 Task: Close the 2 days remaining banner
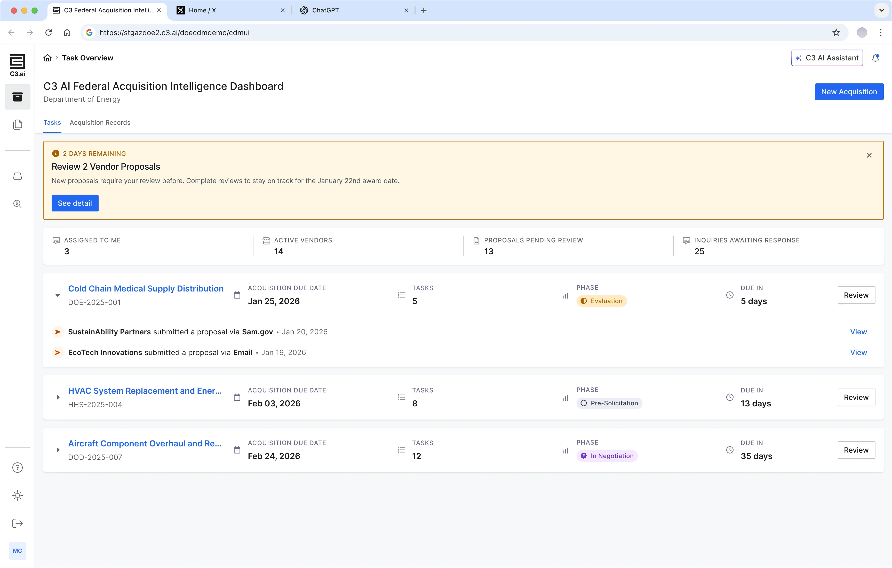point(869,155)
